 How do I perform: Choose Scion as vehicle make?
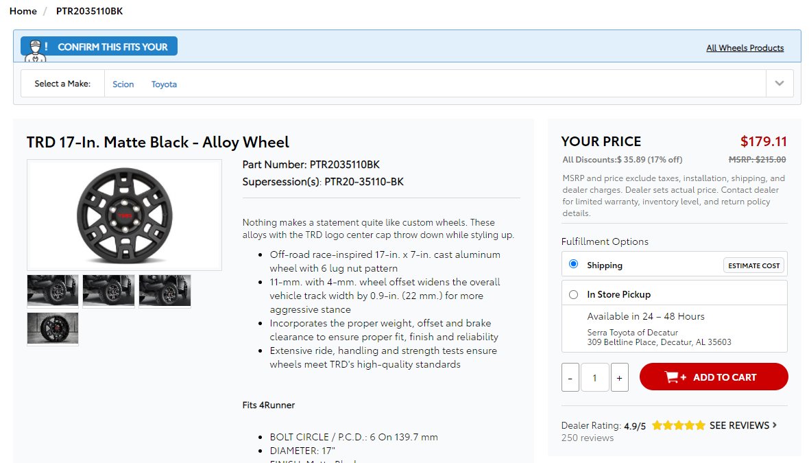point(123,84)
